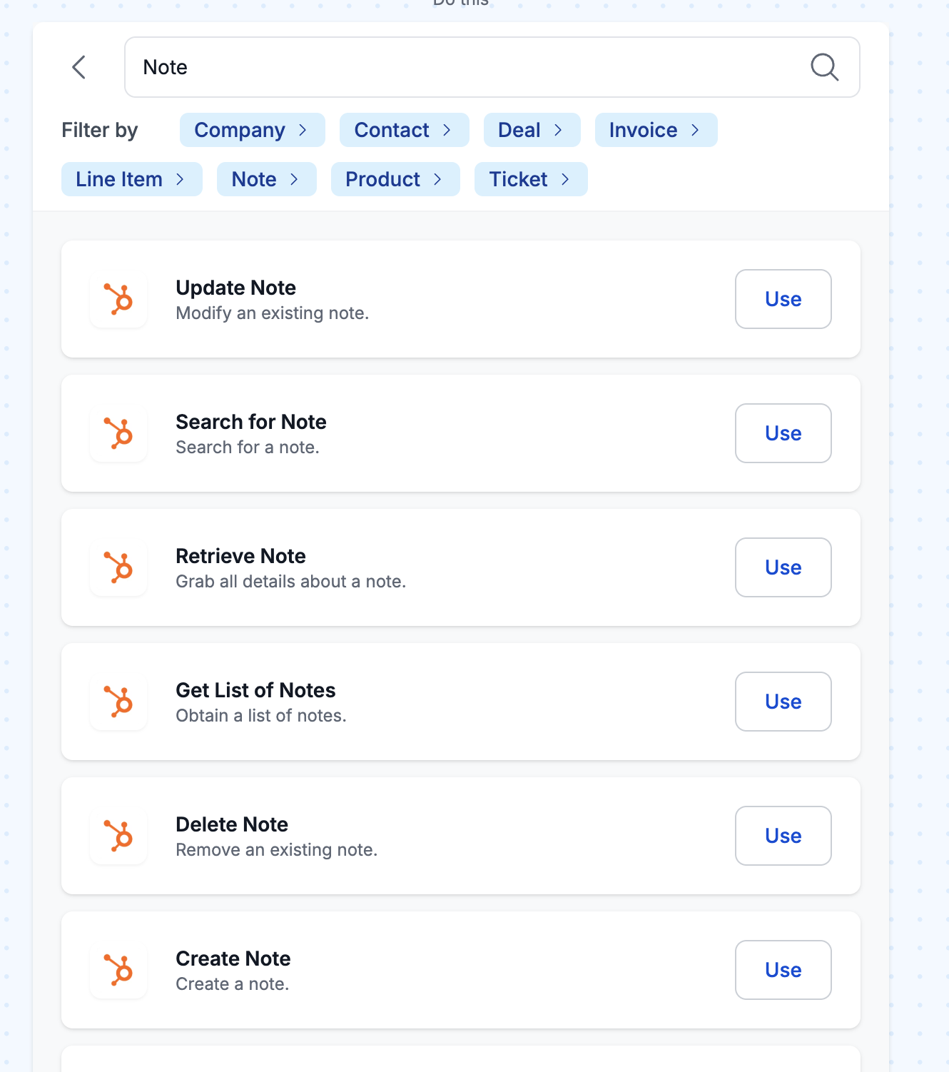Viewport: 949px width, 1072px height.
Task: Click the 'Filter by' label
Action: (x=100, y=130)
